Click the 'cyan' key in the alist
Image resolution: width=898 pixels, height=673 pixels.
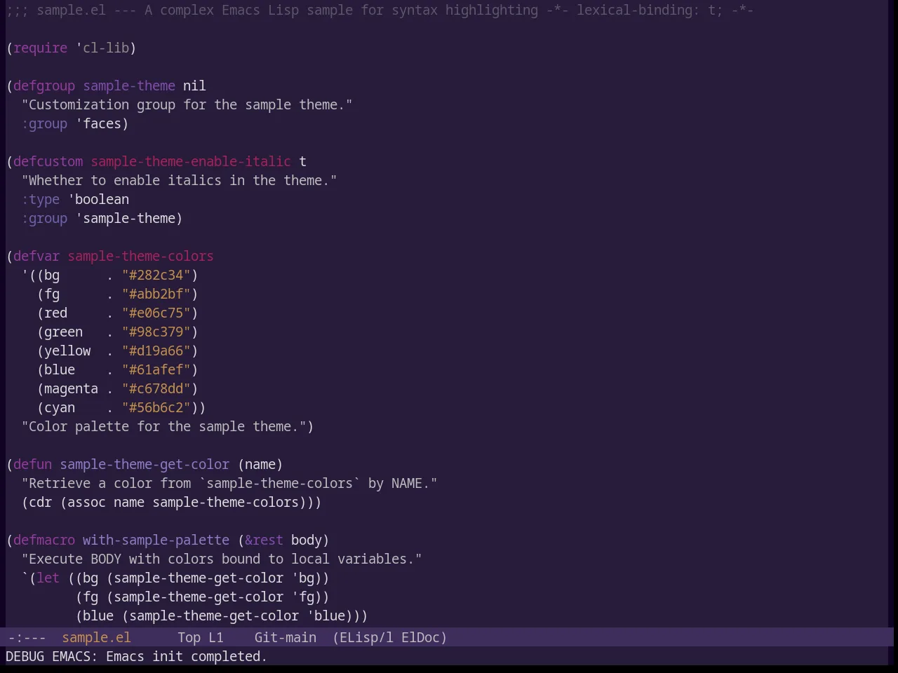pos(60,407)
